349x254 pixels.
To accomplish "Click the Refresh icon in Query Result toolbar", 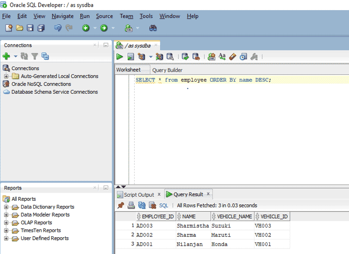I will [142, 205].
